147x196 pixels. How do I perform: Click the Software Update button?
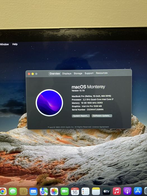click(x=102, y=116)
